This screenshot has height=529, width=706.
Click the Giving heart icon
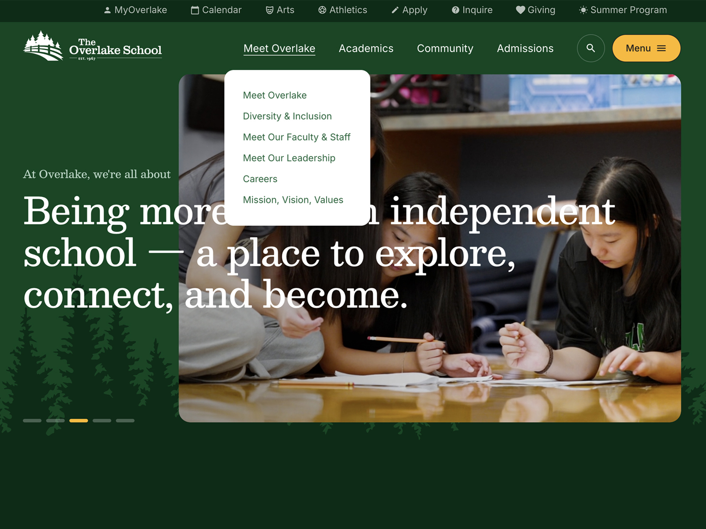click(x=521, y=10)
